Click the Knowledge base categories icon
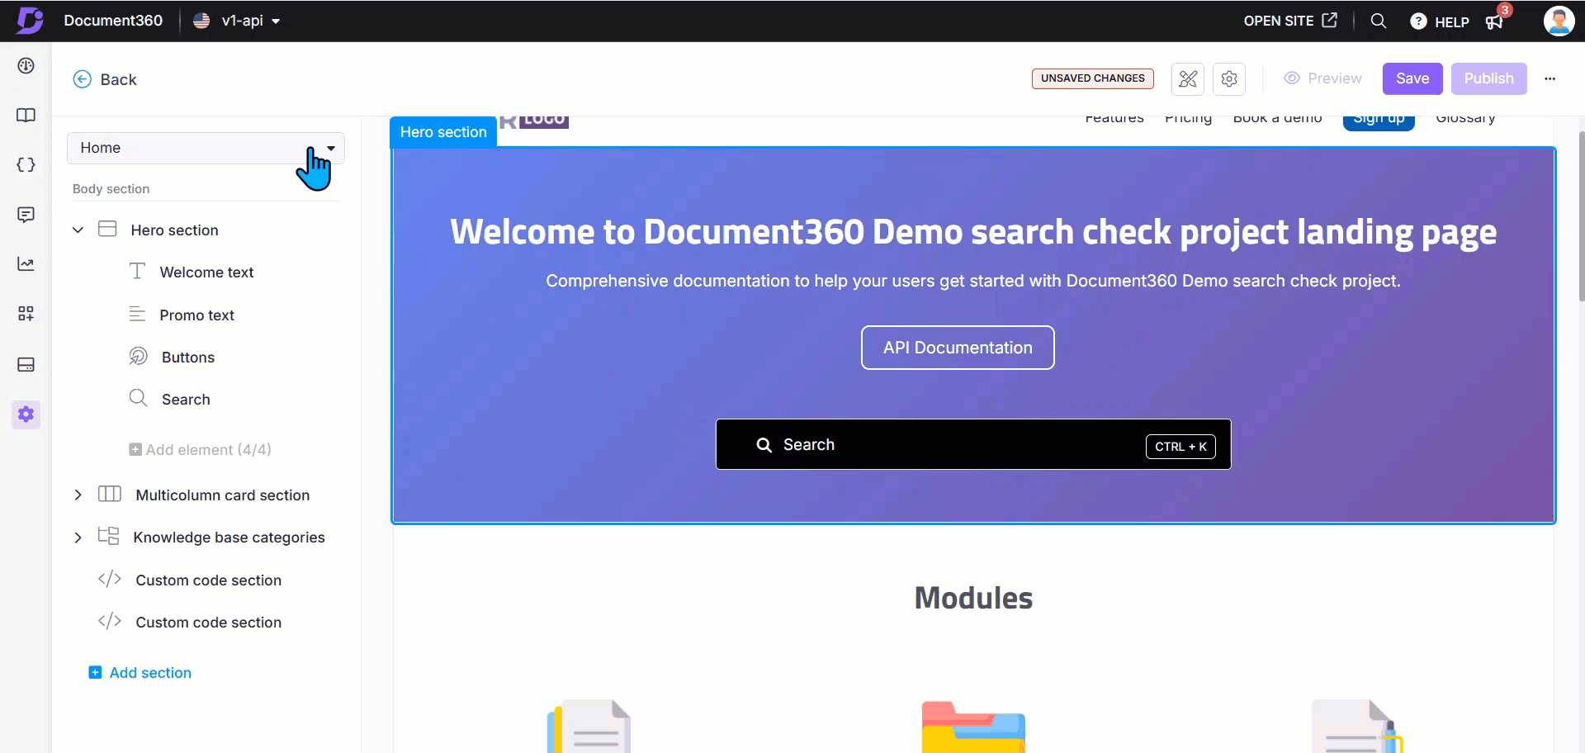1585x753 pixels. (x=108, y=536)
